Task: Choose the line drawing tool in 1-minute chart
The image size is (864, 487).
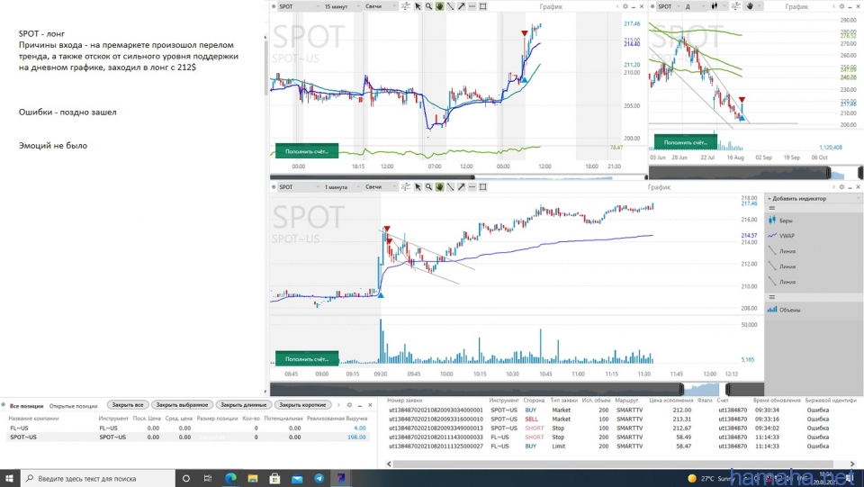Action: click(x=450, y=187)
